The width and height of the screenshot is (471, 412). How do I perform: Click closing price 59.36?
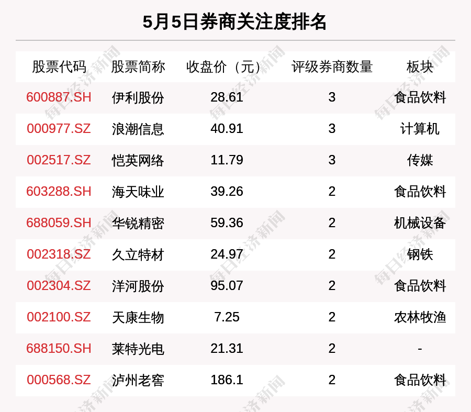(x=227, y=223)
